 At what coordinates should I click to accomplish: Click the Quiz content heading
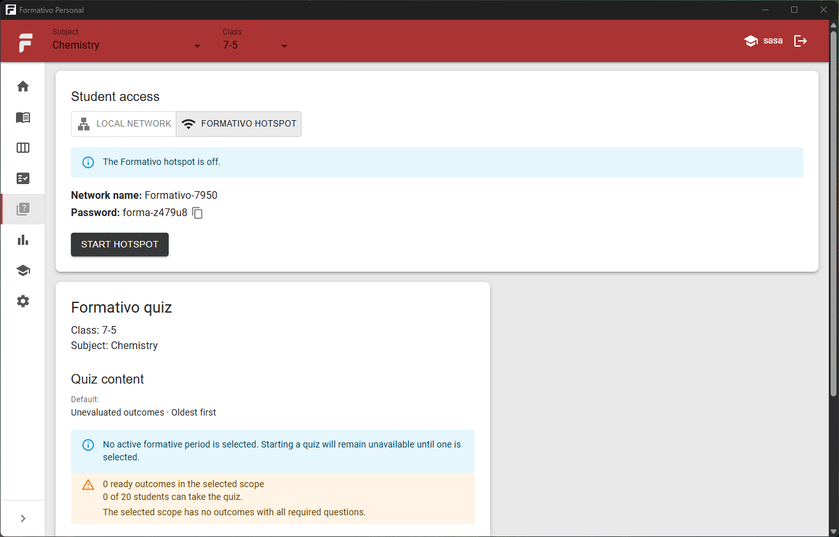click(107, 379)
